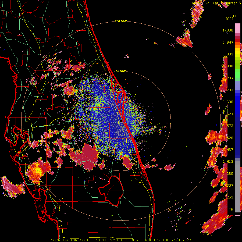
Task: Click the "0.360" legend value
Action: pos(228,174)
